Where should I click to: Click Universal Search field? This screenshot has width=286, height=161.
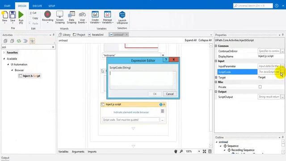[253, 6]
